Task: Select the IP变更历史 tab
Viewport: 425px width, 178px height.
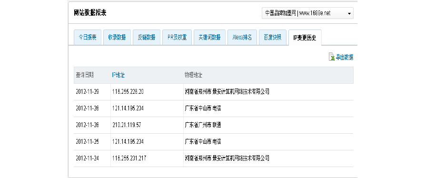Action: (305, 38)
